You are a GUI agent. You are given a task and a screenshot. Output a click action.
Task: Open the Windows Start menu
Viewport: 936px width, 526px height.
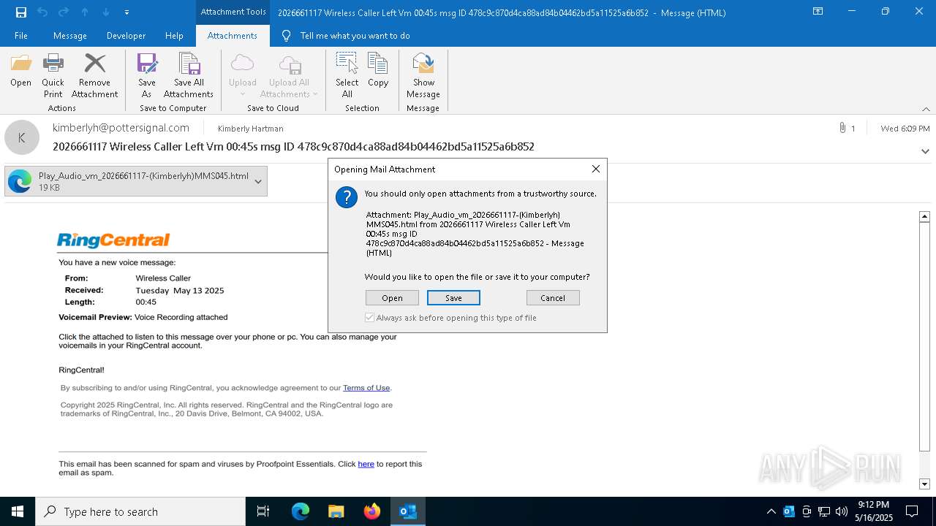[x=18, y=511]
